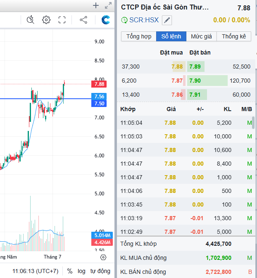The image size is (257, 278).
Task: Click the 0.00 / 0.00% change value
Action: [231, 20]
